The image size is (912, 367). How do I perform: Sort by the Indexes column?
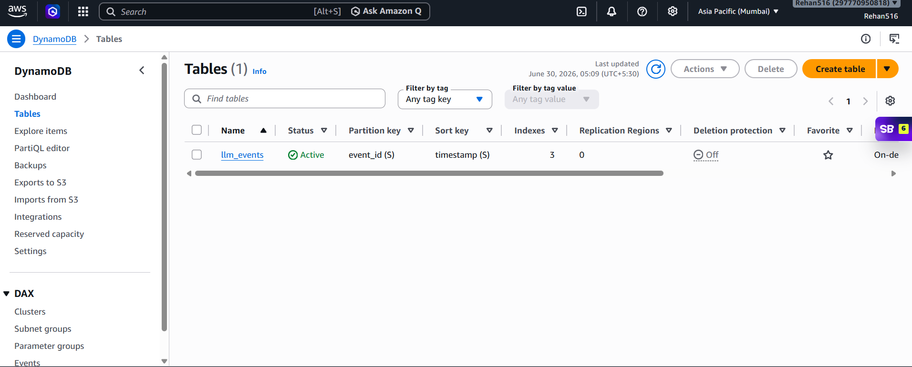555,131
